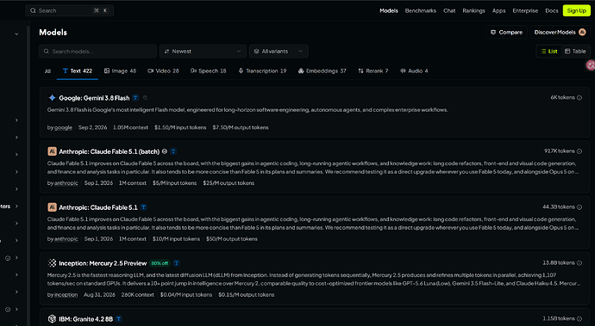The width and height of the screenshot is (595, 326).
Task: Open the Transcription 19 tab
Action: click(x=262, y=71)
